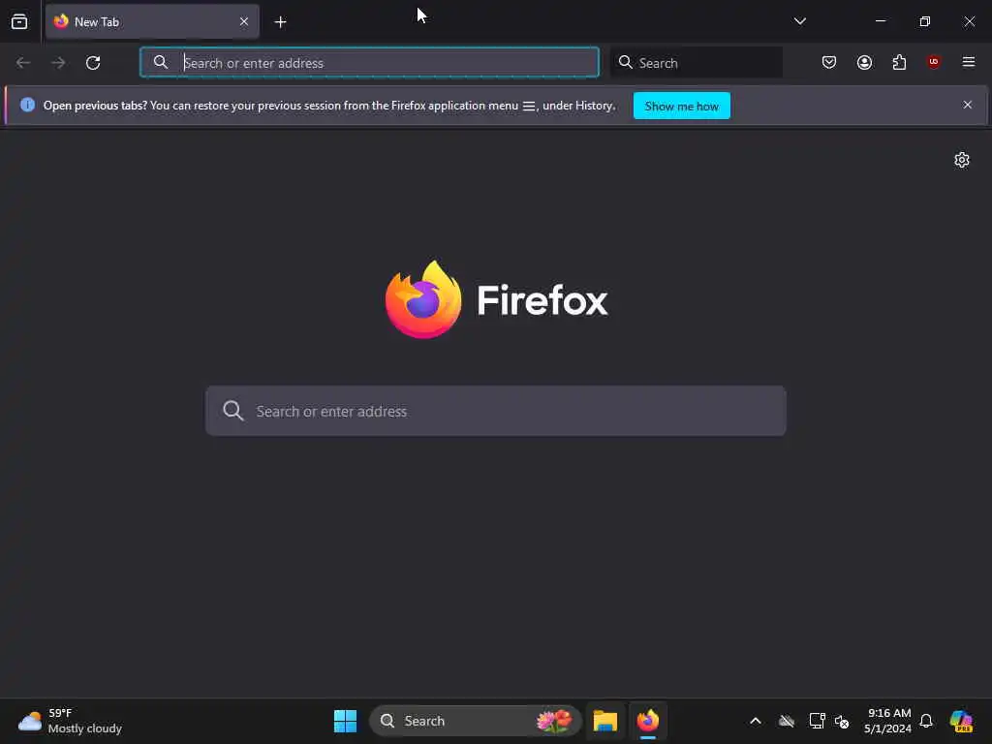Screen dimensions: 992x744
Task: Open Firefox View in the tab bar
Action: coord(19,21)
